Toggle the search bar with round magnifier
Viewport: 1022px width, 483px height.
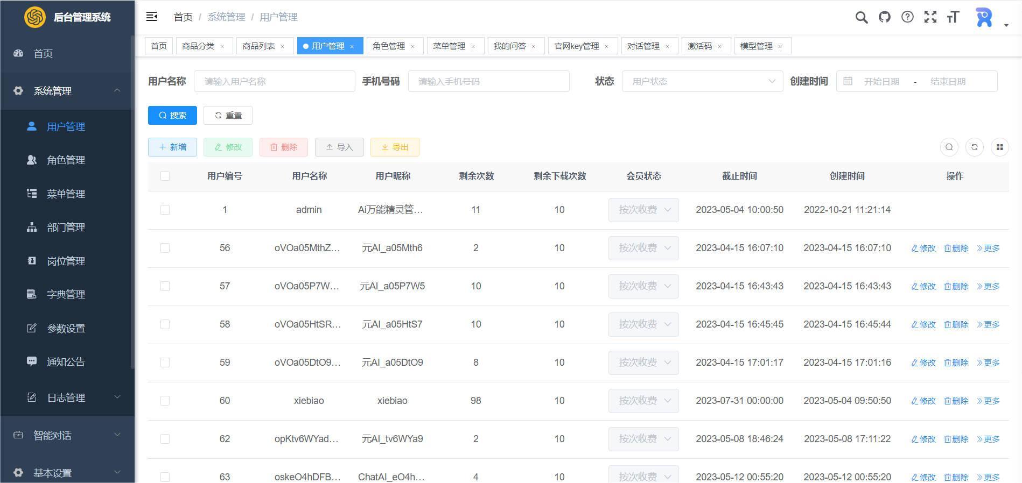point(949,147)
